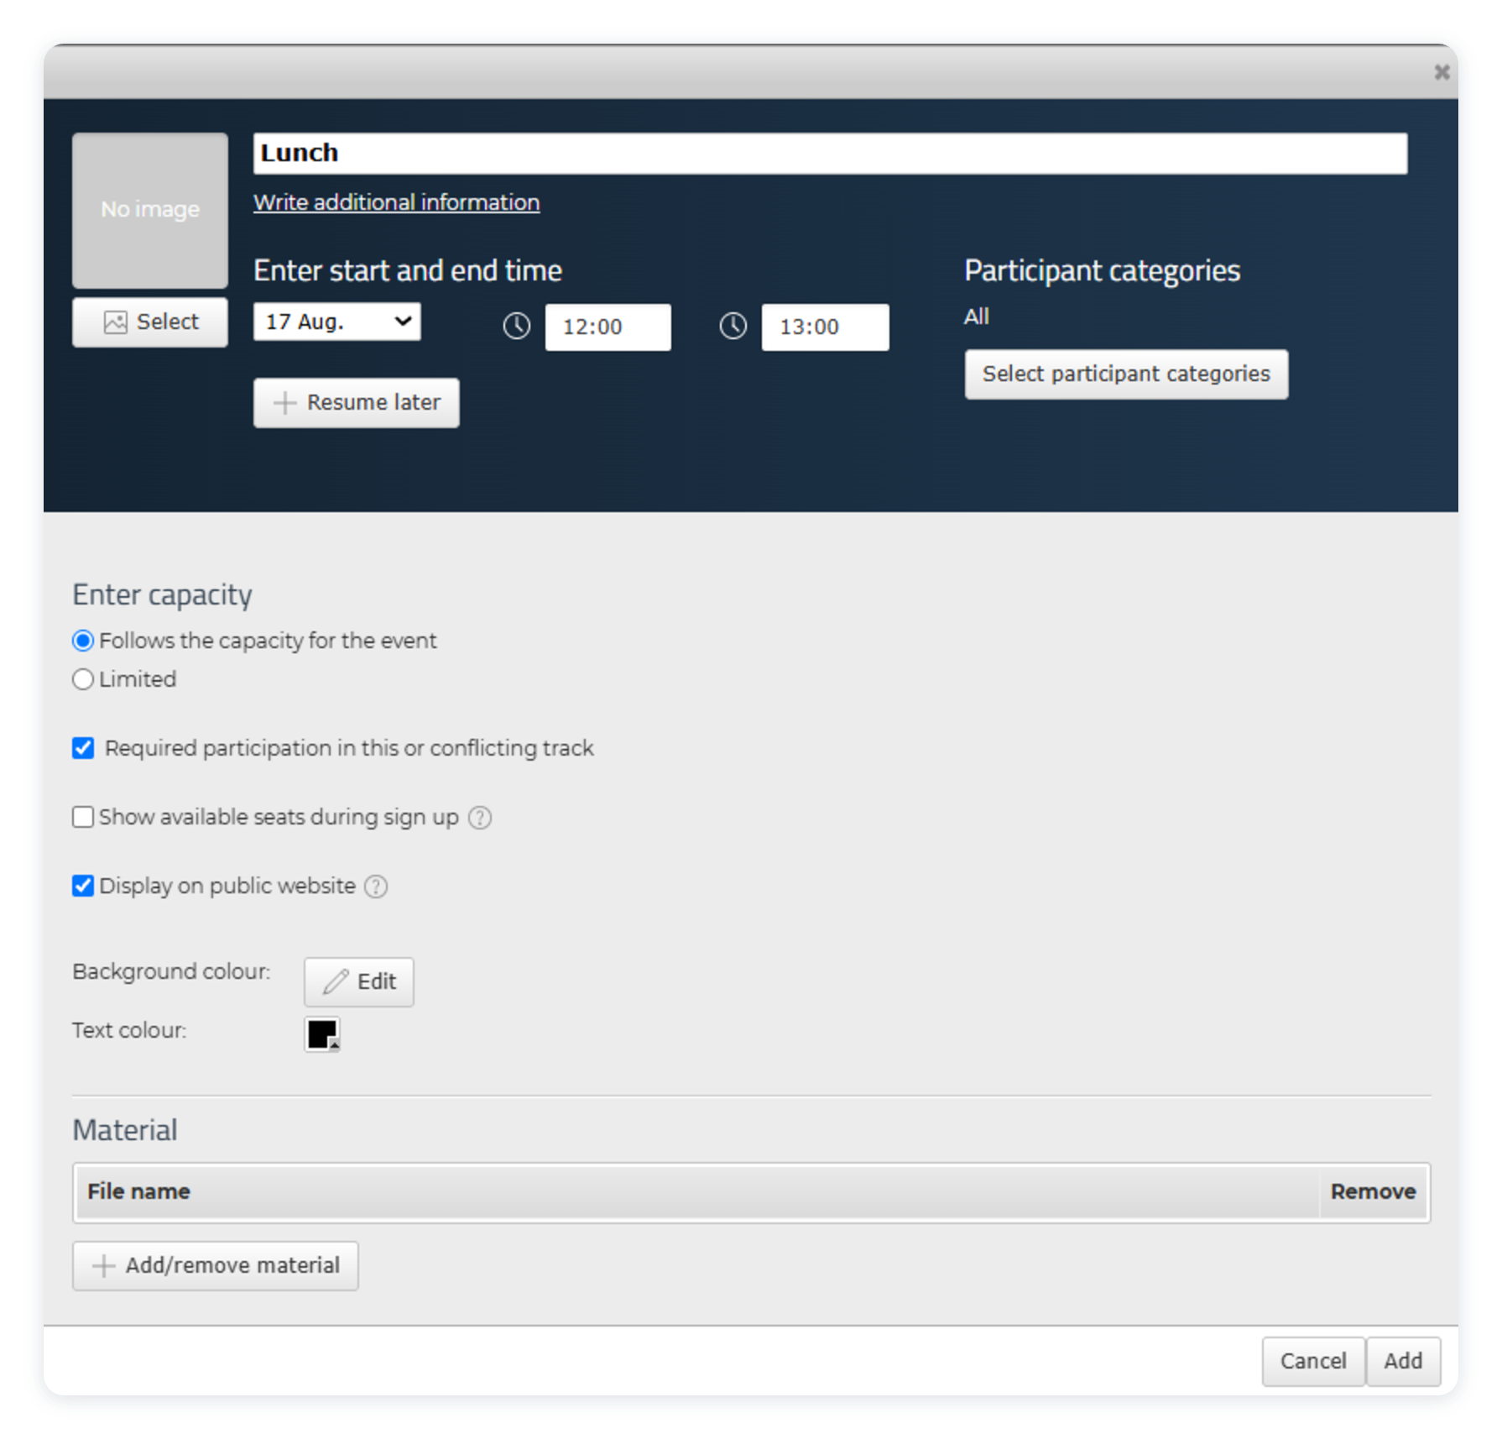
Task: Open the text colour picker swatch
Action: pos(322,1034)
